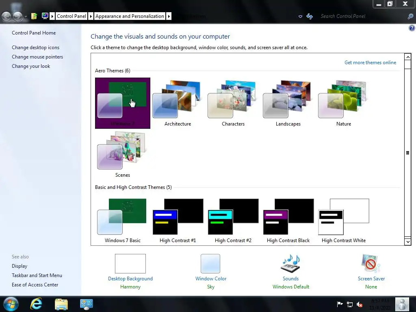Select the highlighted Windows 7 Aero theme
Screen dimensions: 416x312
pos(123,103)
